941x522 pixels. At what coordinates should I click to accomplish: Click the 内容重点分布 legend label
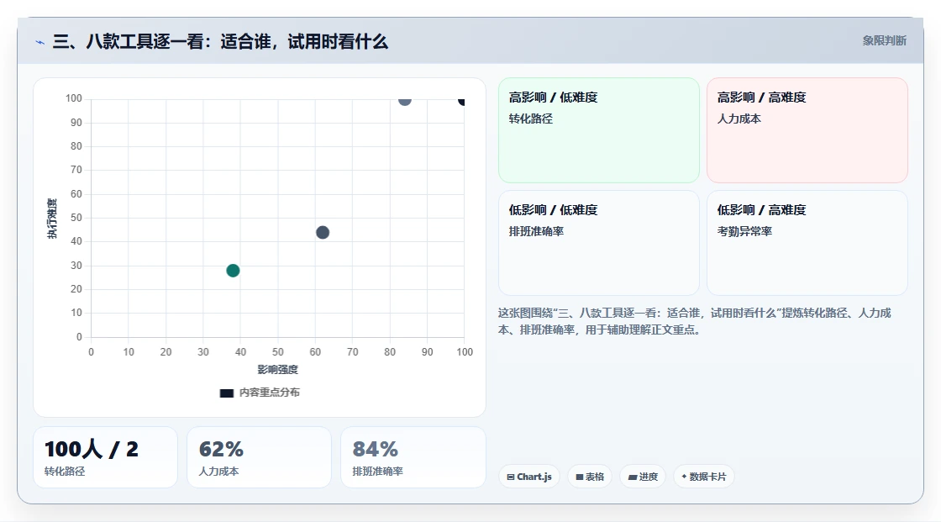click(270, 393)
